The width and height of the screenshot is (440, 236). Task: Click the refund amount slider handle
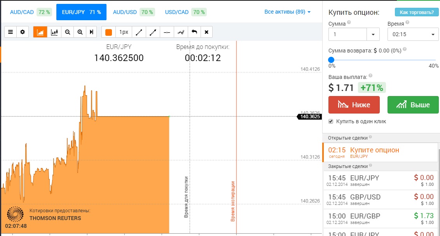pos(331,60)
